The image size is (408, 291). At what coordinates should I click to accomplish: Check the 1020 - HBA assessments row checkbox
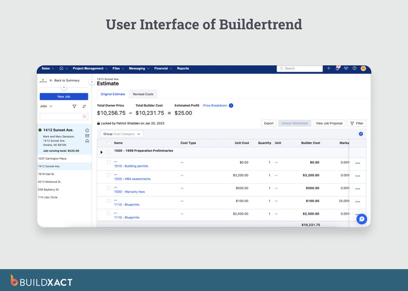click(x=109, y=175)
